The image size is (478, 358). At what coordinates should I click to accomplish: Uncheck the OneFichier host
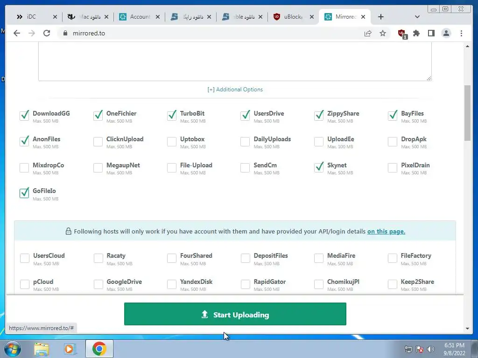click(98, 116)
